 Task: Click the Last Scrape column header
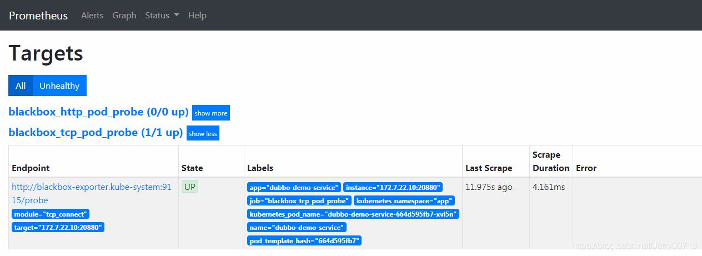point(489,168)
